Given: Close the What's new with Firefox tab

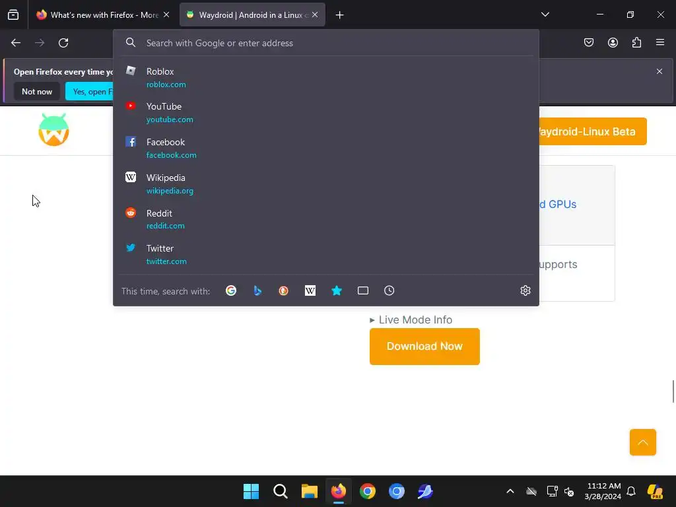Looking at the screenshot, I should point(166,15).
